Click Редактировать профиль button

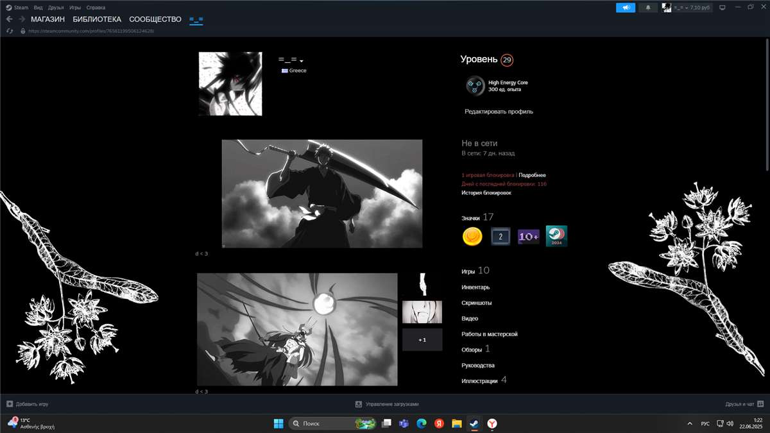coord(499,112)
